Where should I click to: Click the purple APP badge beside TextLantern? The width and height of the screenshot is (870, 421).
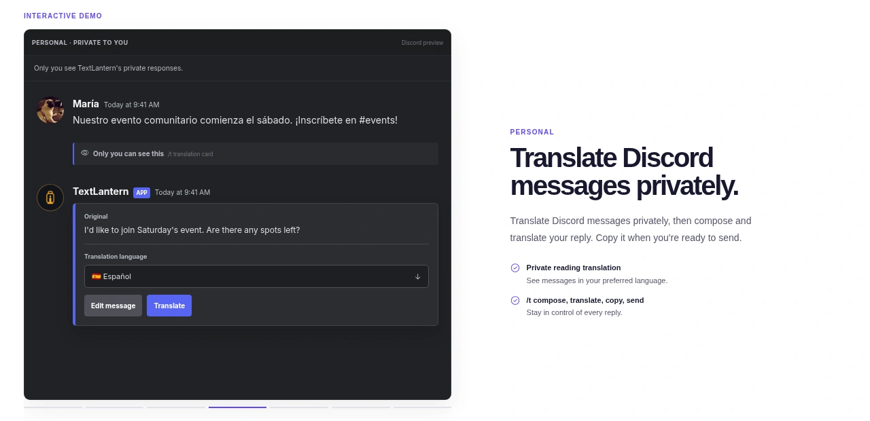coord(141,193)
